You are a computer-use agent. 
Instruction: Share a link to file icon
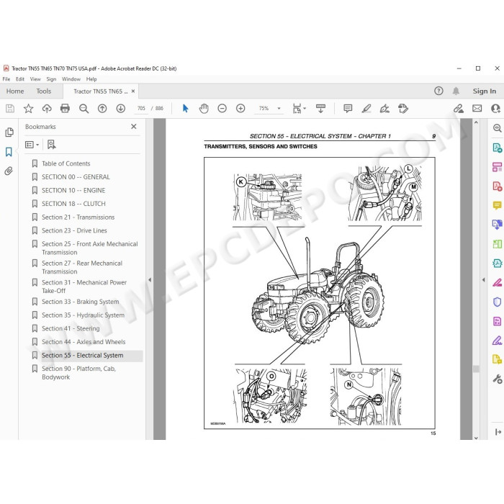459,109
